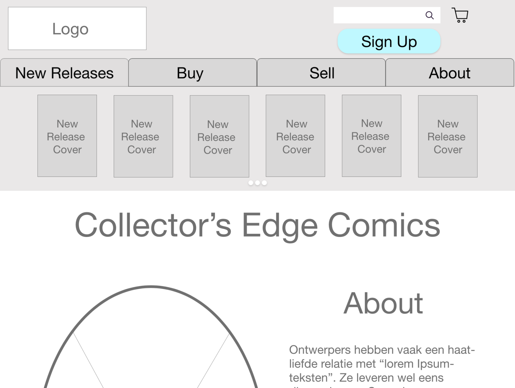Select the third carousel dot

point(264,183)
